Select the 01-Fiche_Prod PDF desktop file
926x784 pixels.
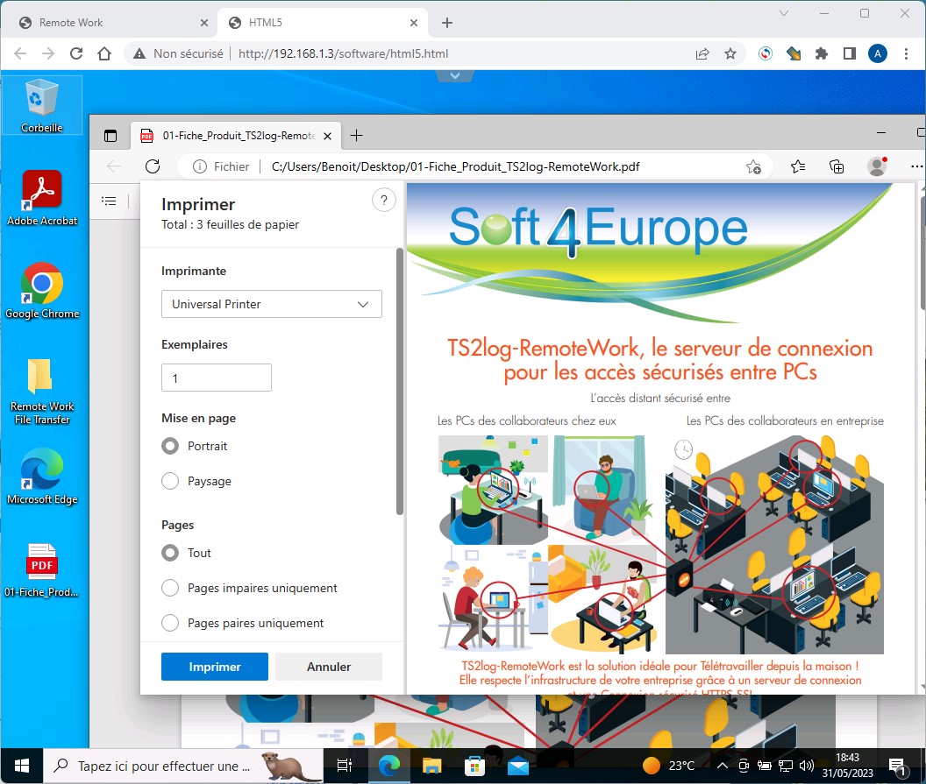pos(41,570)
